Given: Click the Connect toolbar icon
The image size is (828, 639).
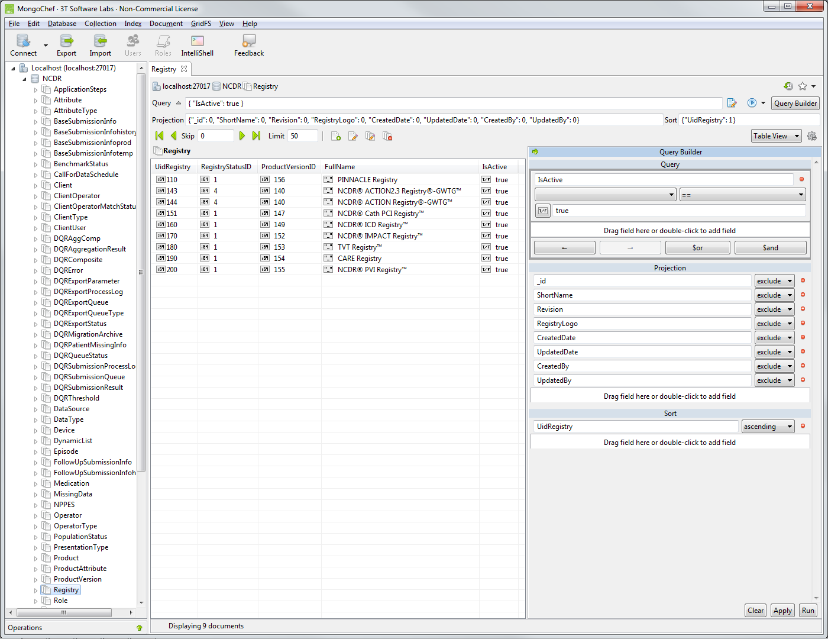Looking at the screenshot, I should coord(23,46).
